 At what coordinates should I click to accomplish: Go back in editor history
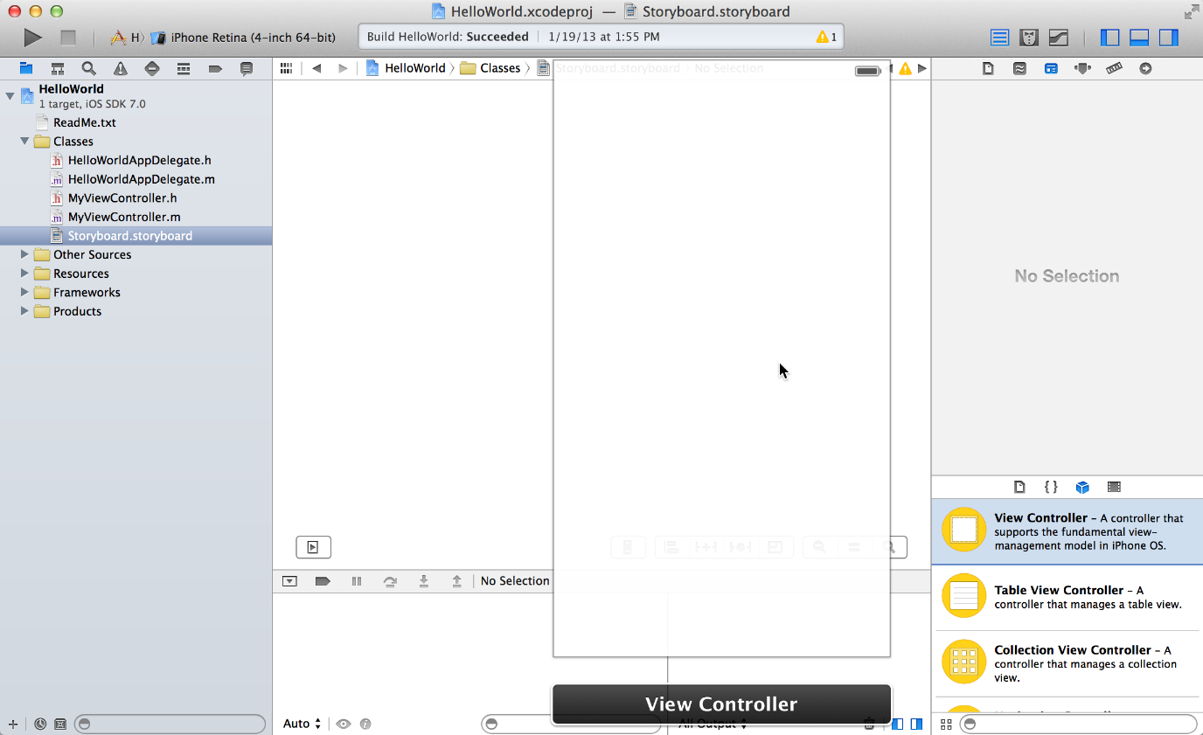tap(316, 68)
